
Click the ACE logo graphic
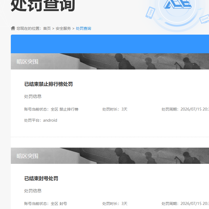click(x=177, y=4)
